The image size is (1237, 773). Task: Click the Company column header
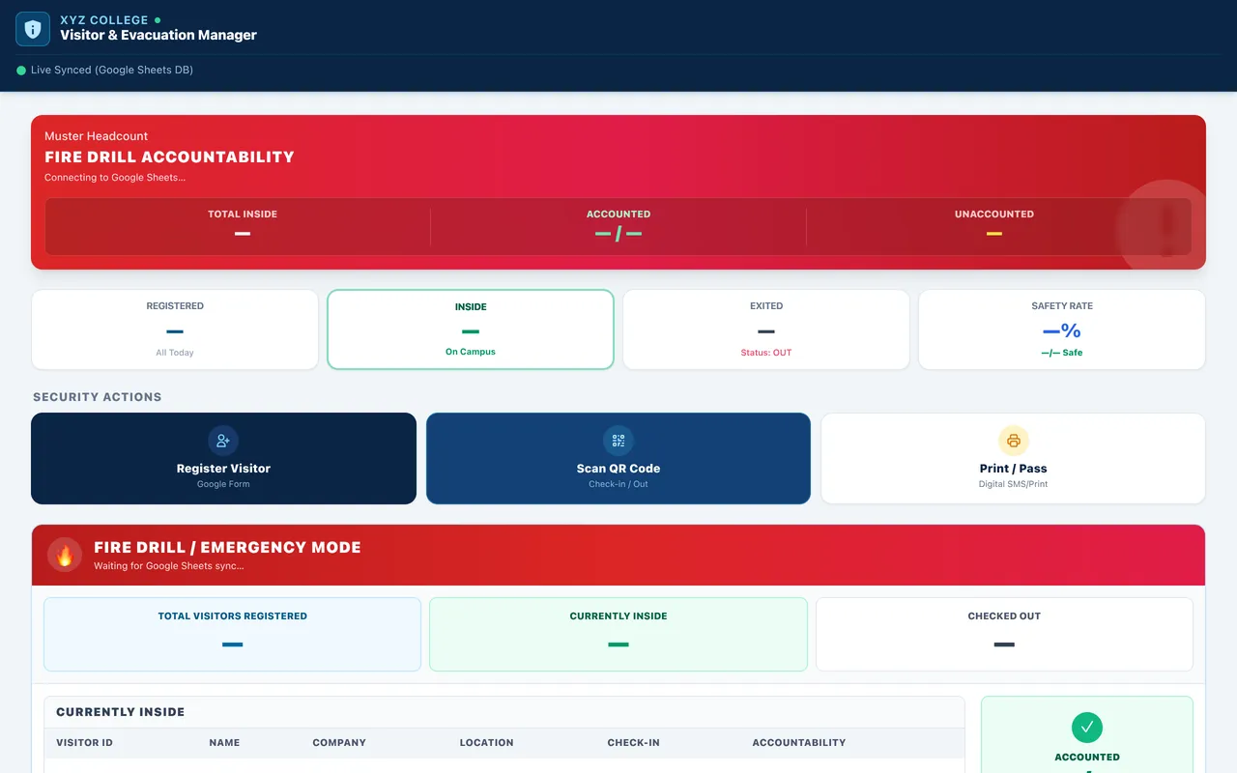339,743
